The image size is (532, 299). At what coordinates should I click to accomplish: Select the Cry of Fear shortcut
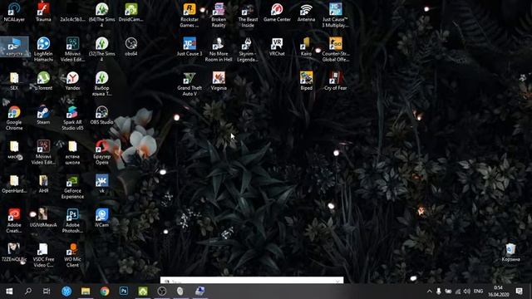pyautogui.click(x=335, y=81)
